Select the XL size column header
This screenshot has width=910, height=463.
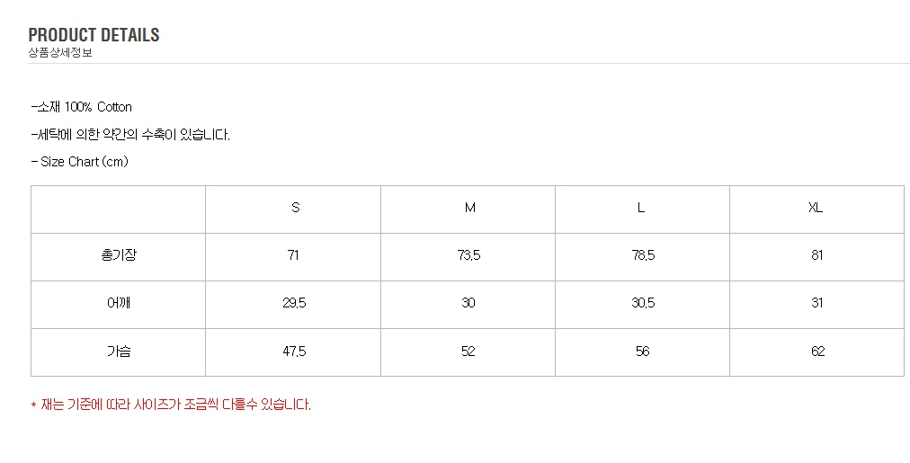pos(816,208)
